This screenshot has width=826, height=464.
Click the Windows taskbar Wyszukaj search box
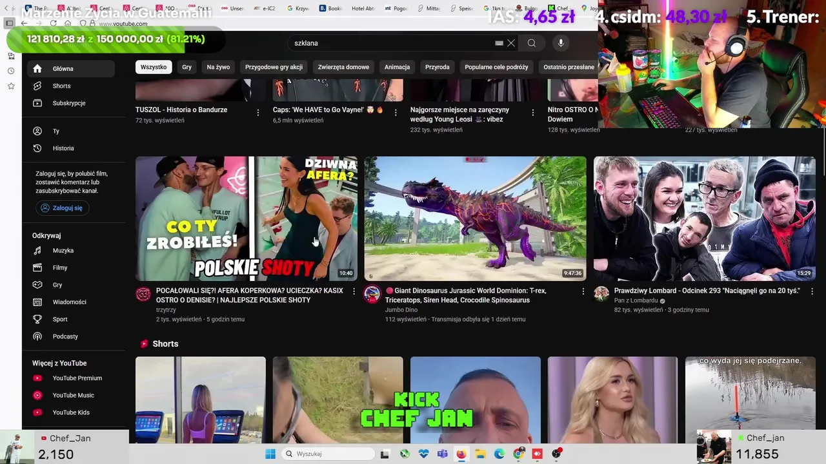(x=328, y=454)
